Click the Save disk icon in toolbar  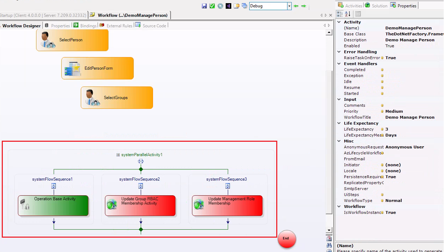coord(204,6)
